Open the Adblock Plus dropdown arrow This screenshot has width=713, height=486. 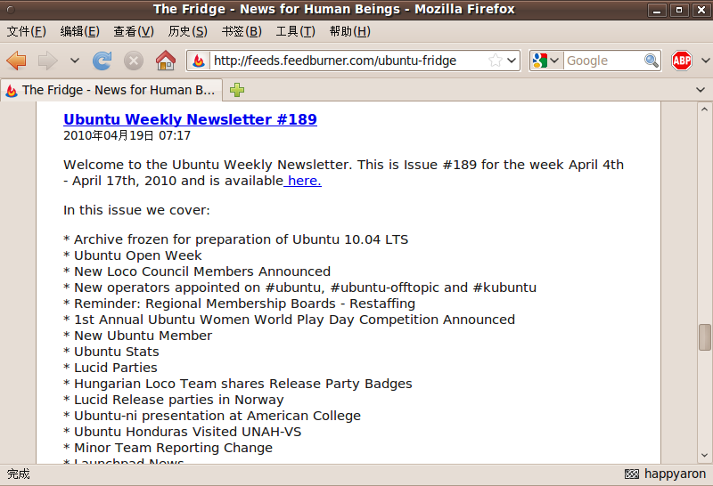pos(705,61)
